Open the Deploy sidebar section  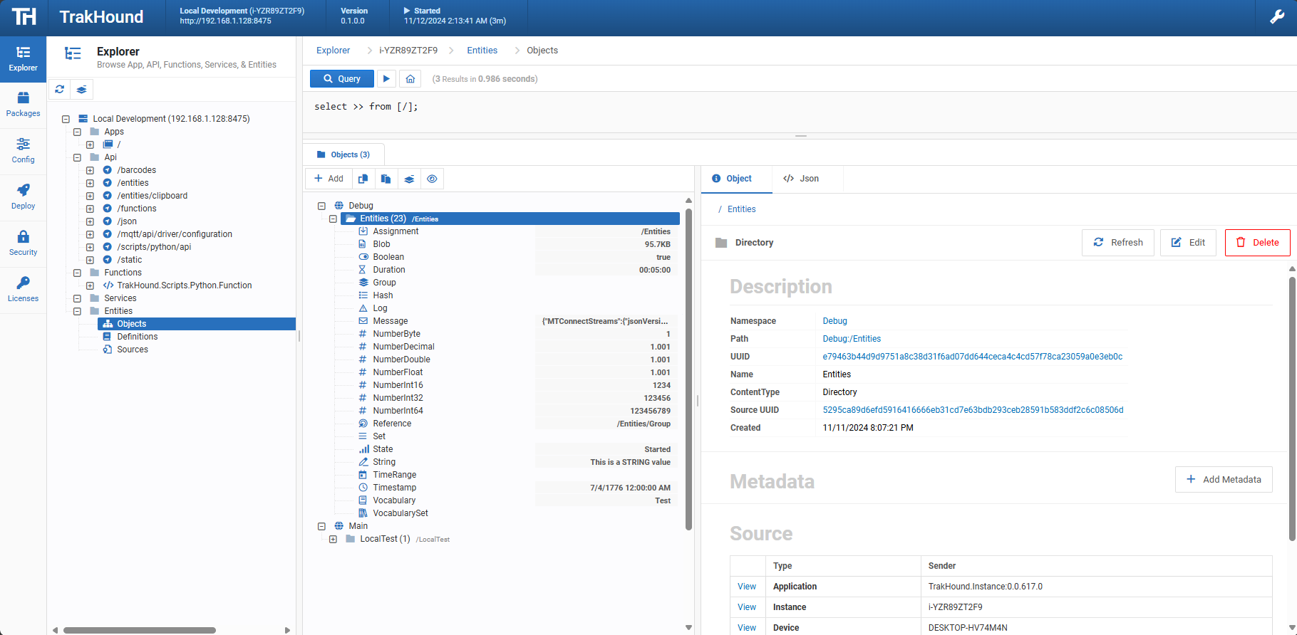(x=23, y=197)
